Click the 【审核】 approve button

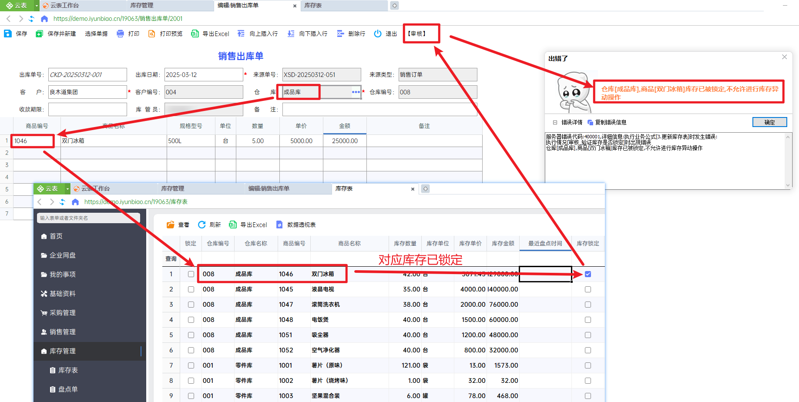click(x=417, y=33)
